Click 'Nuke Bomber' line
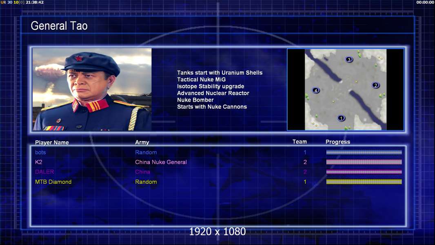The image size is (435, 245). pos(195,100)
